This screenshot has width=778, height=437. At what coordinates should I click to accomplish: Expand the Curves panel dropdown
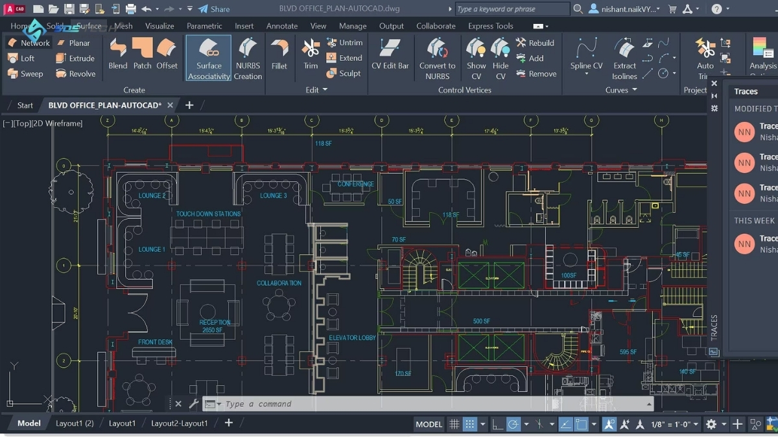click(x=621, y=90)
